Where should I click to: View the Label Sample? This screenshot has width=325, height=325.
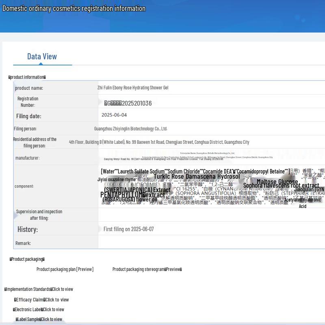[39, 319]
